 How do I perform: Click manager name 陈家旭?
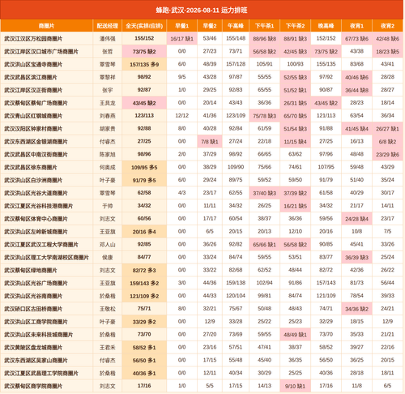coord(108,155)
